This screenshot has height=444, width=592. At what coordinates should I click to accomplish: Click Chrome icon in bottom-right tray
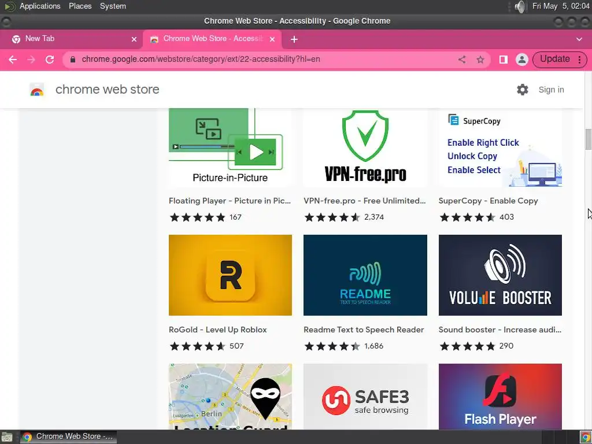tap(585, 437)
